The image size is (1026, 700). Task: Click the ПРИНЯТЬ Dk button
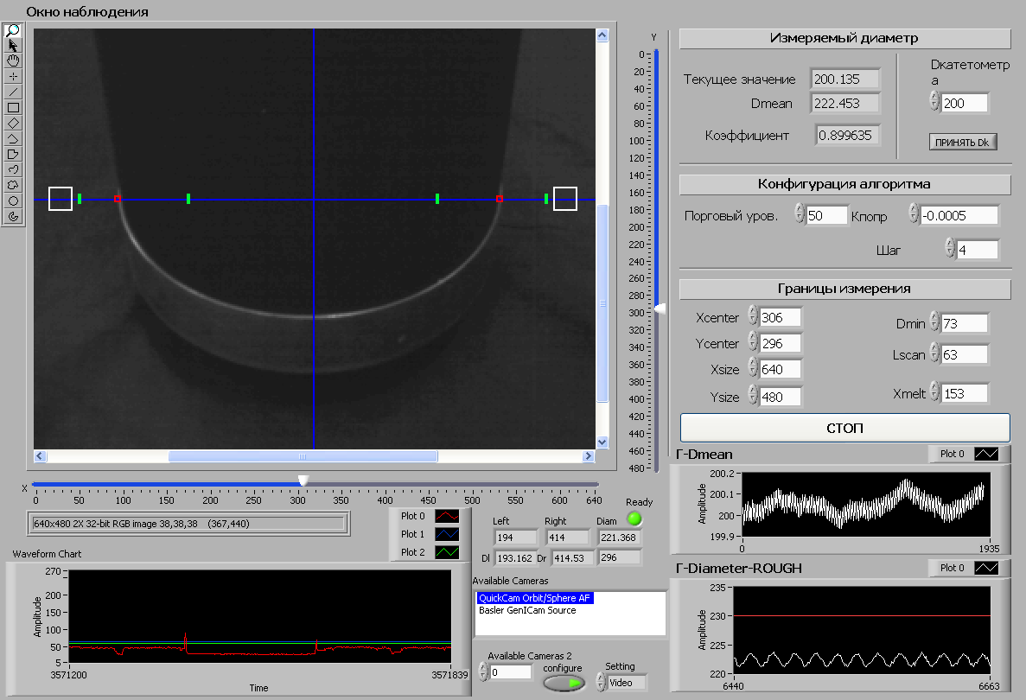(x=964, y=143)
